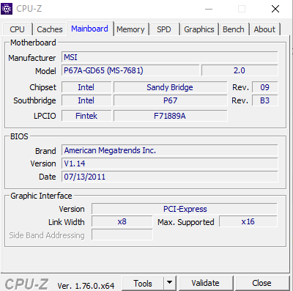
Task: Click the LPCIO model F71889A
Action: tap(170, 116)
